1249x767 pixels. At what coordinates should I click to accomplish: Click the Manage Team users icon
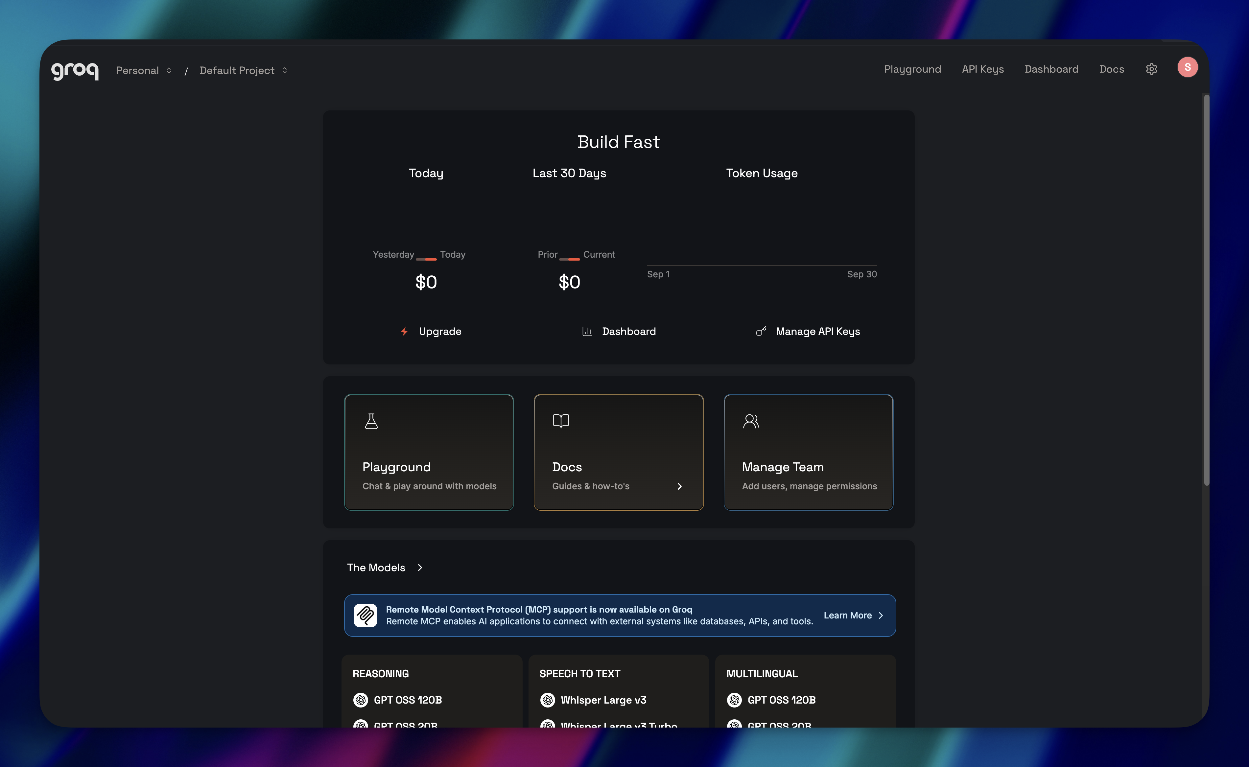(751, 421)
